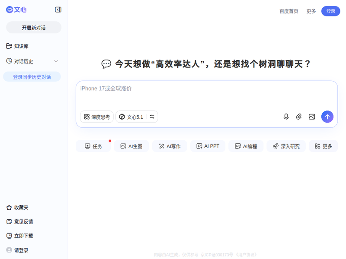This screenshot has width=346, height=259.
Task: Click the AI PPT slide icon
Action: 199,146
